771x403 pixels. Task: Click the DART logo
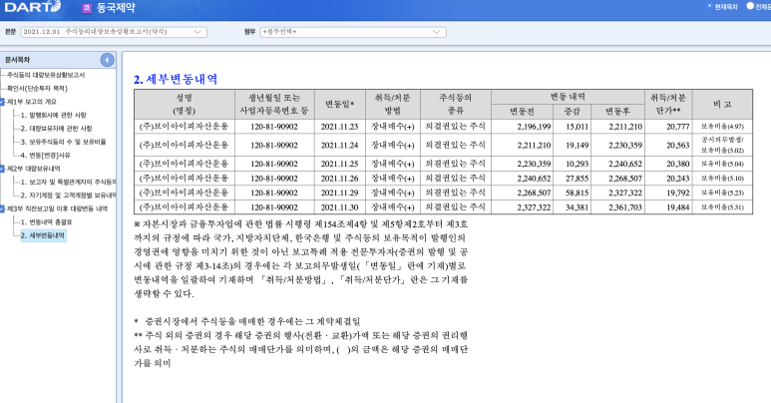pos(33,6)
